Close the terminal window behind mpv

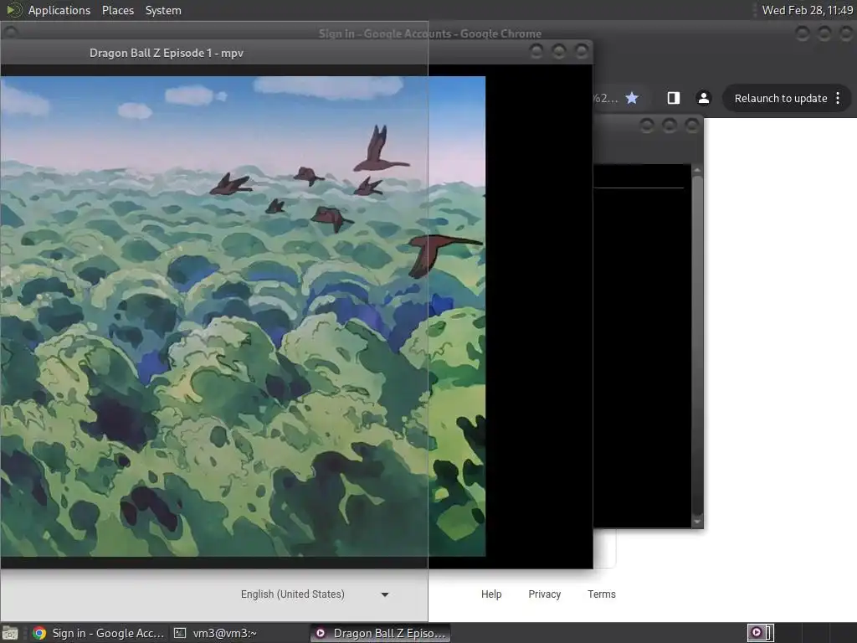(692, 126)
